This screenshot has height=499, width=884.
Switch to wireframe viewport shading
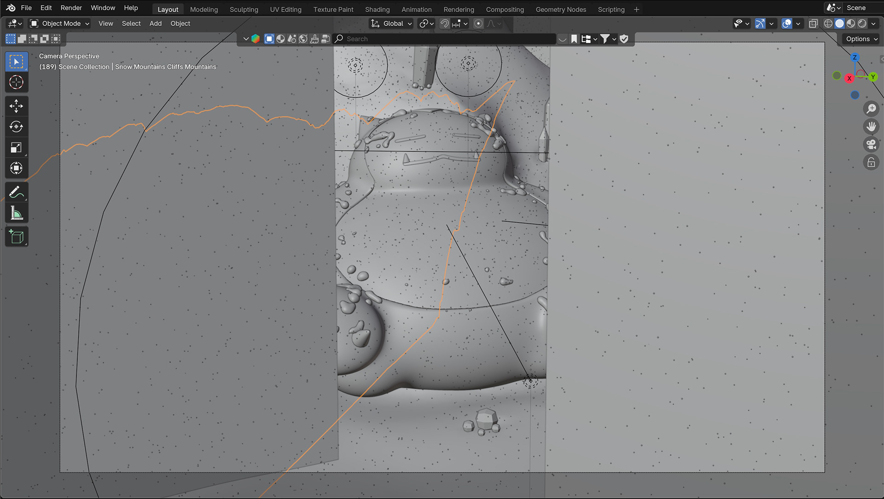point(828,23)
